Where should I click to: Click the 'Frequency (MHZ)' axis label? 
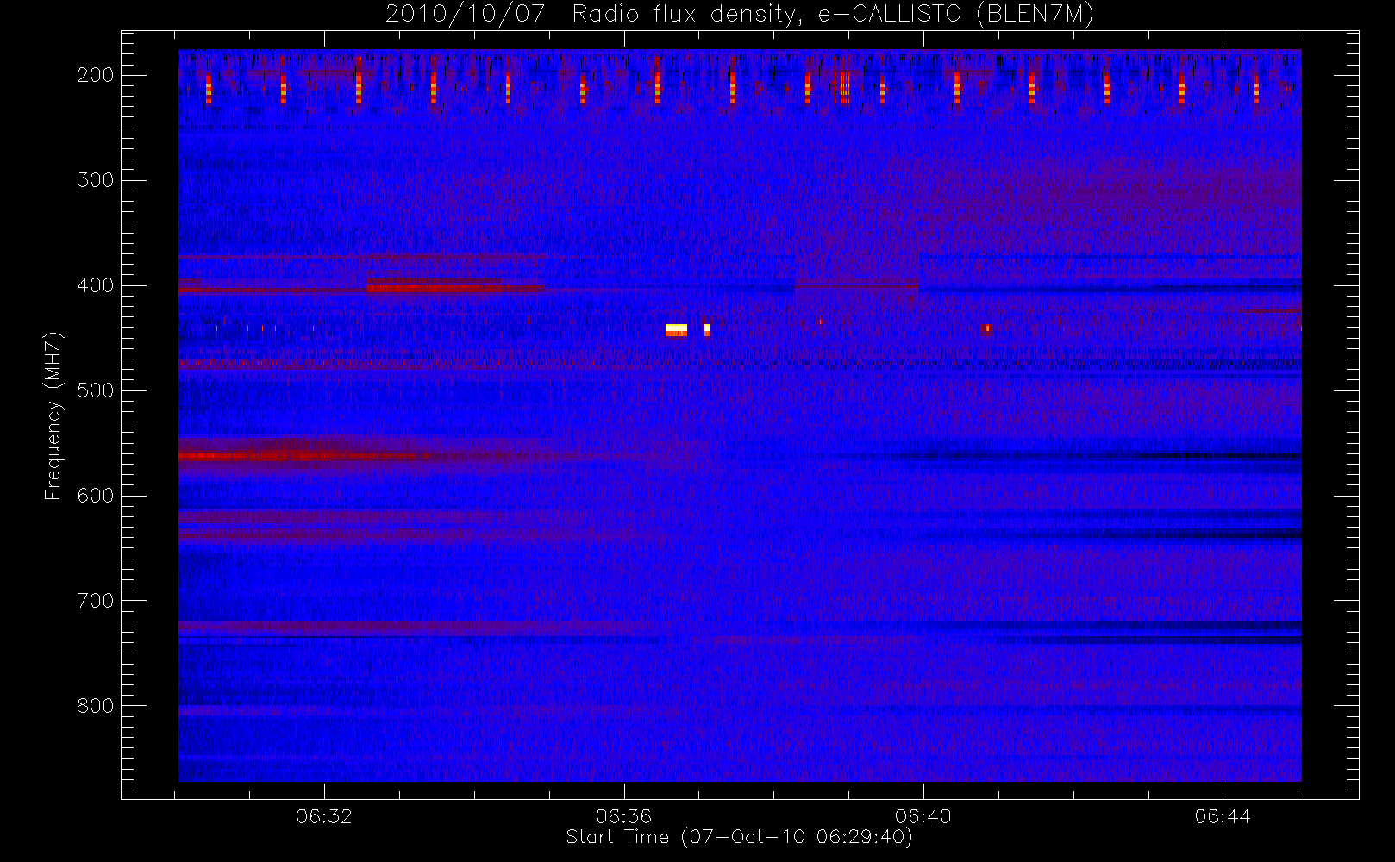pos(53,415)
